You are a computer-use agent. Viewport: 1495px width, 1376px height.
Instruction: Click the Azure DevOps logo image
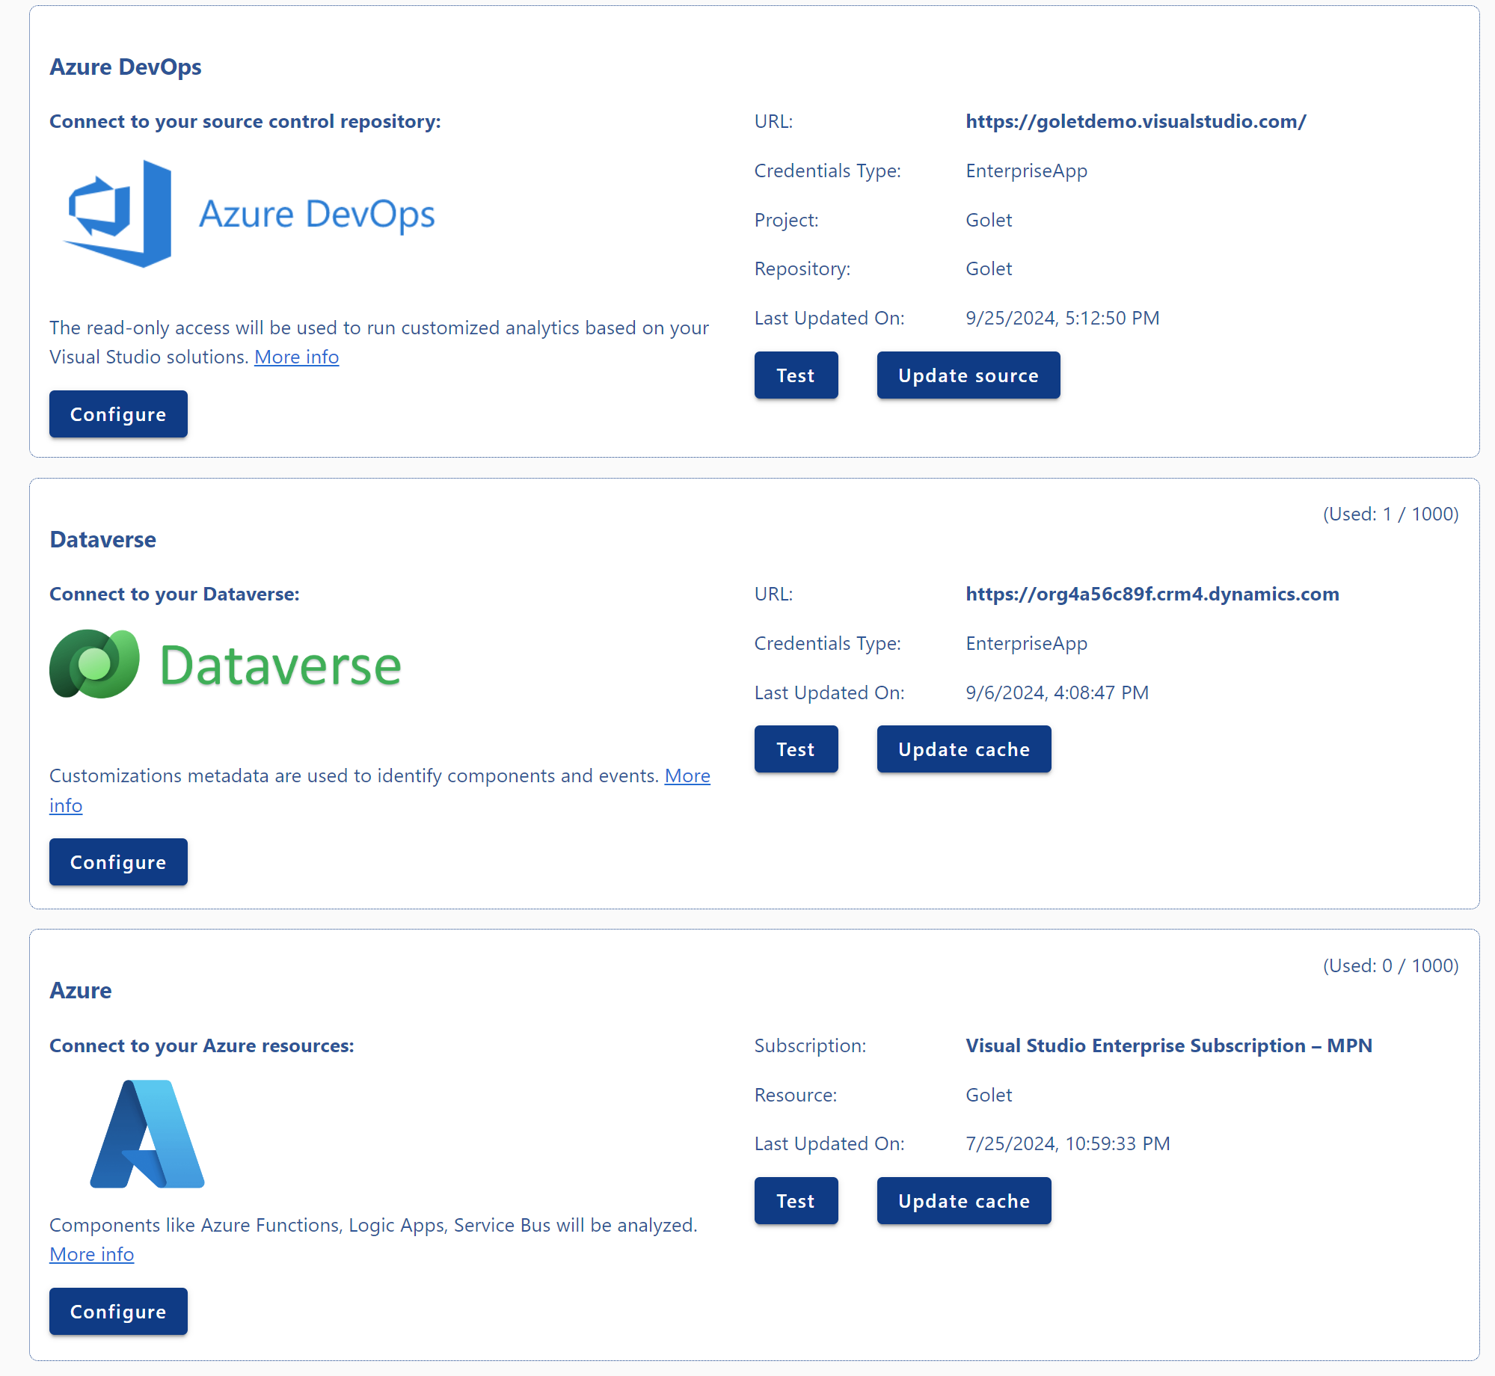[x=249, y=214]
